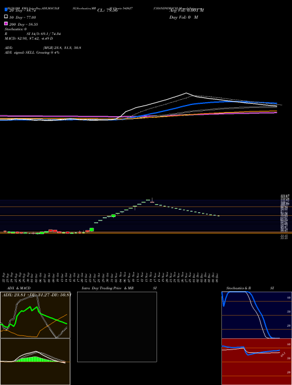
Task: Click the 'MACD: 82.93, 87.42, -4.49 D' readout
Action: [x=29, y=38]
